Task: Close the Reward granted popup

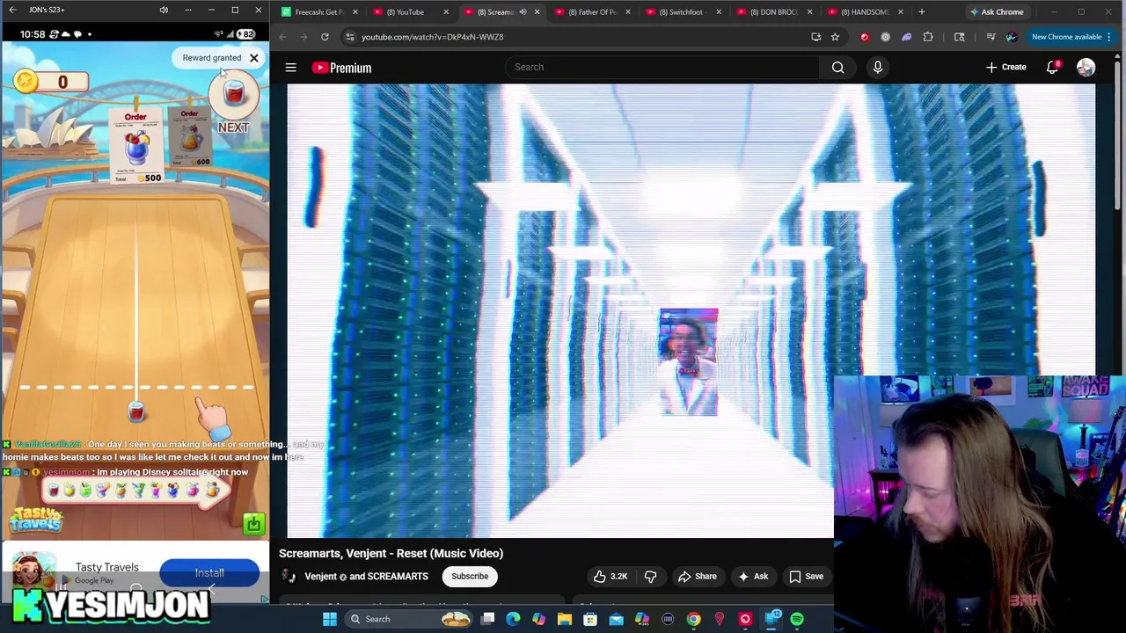Action: pos(253,58)
